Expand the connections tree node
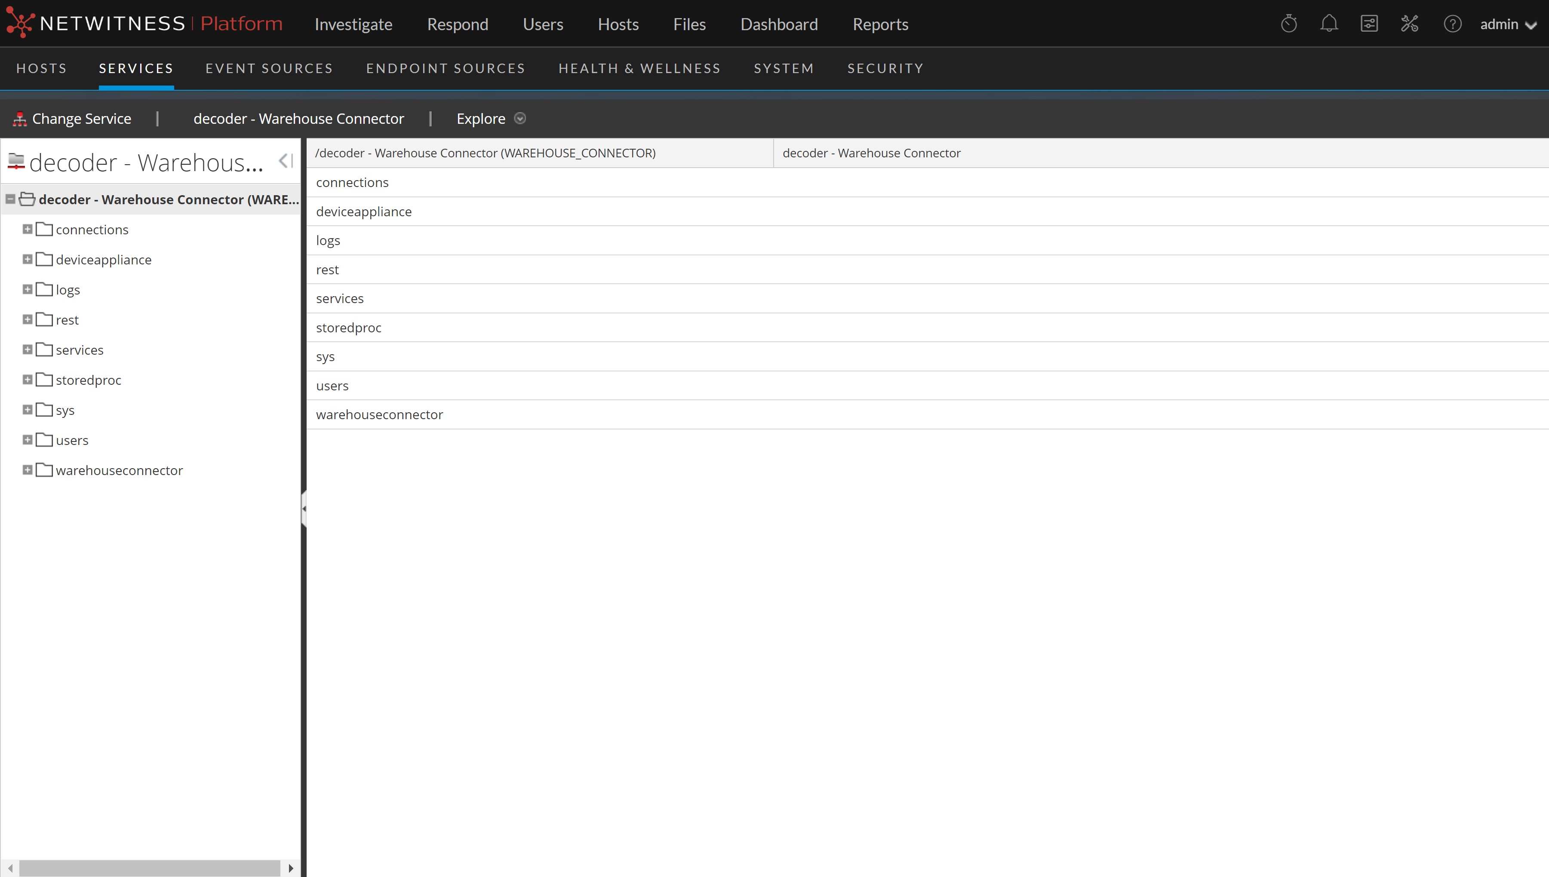1549x877 pixels. [x=27, y=230]
